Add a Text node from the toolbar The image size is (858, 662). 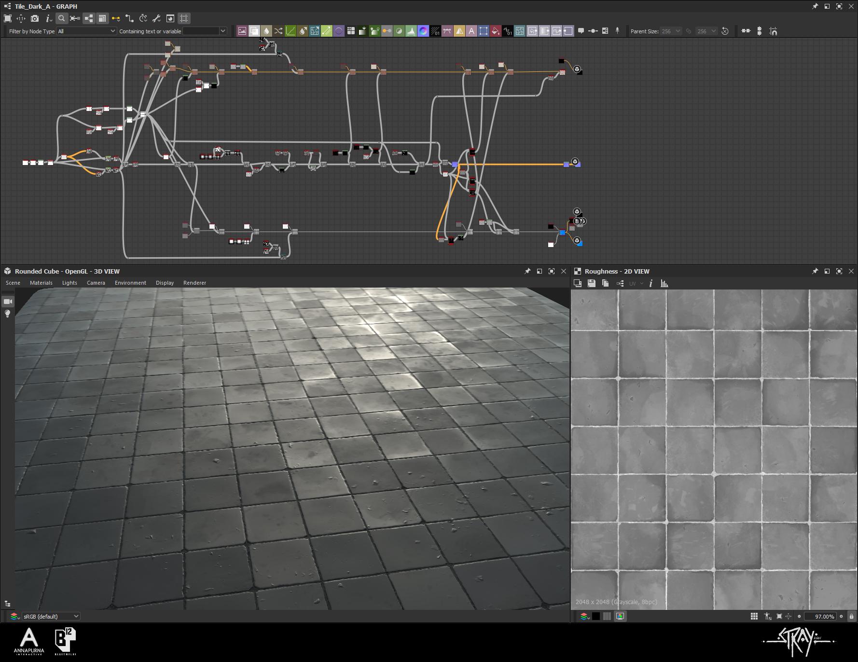(x=471, y=31)
